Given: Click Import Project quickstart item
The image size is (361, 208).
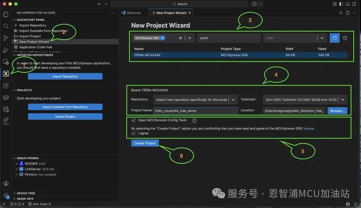Looking at the screenshot, I should (x=30, y=36).
